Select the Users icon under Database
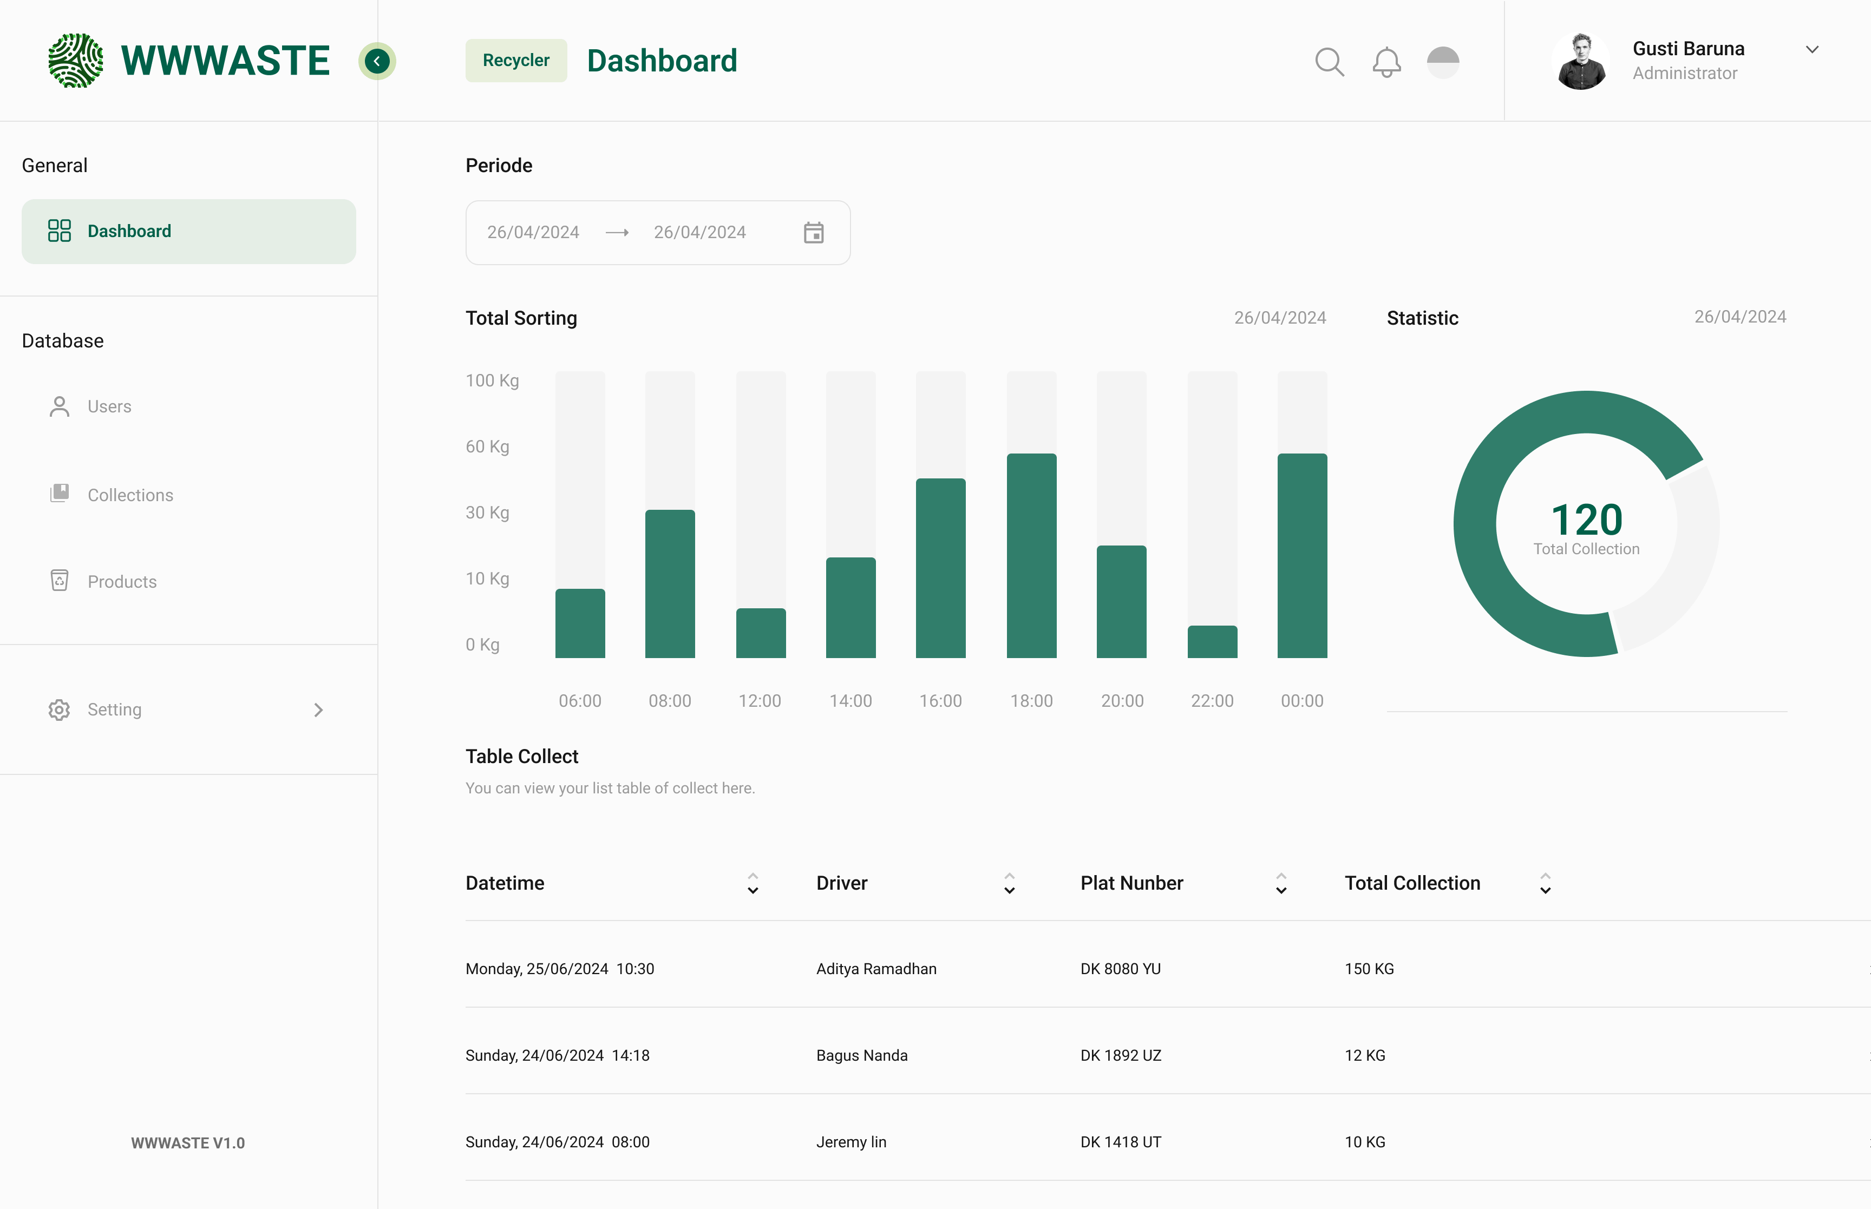 point(59,406)
